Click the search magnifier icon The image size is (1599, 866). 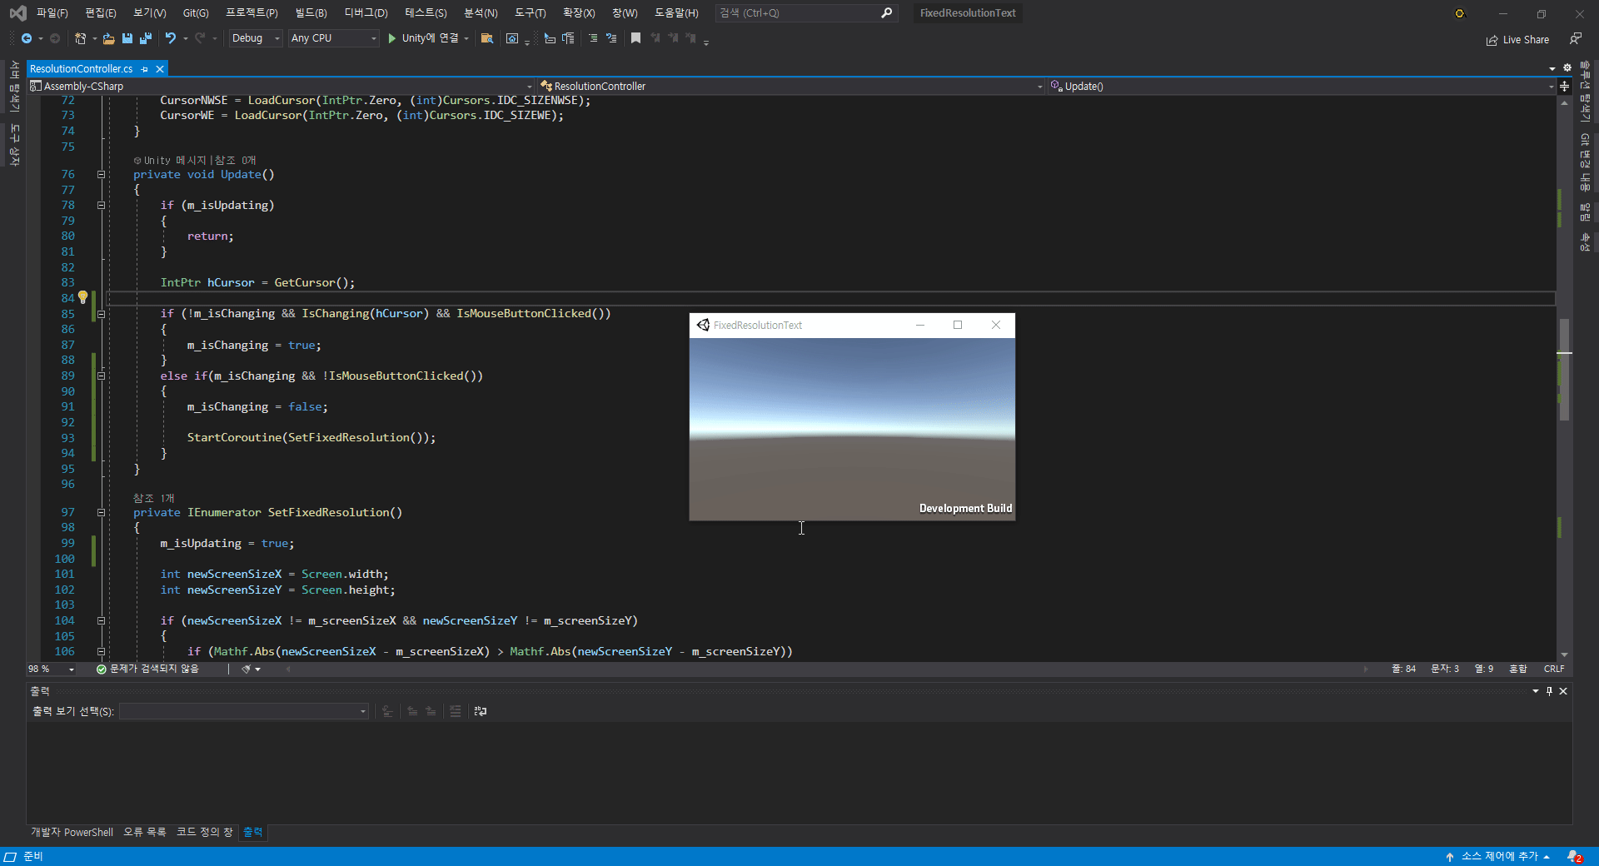click(886, 12)
